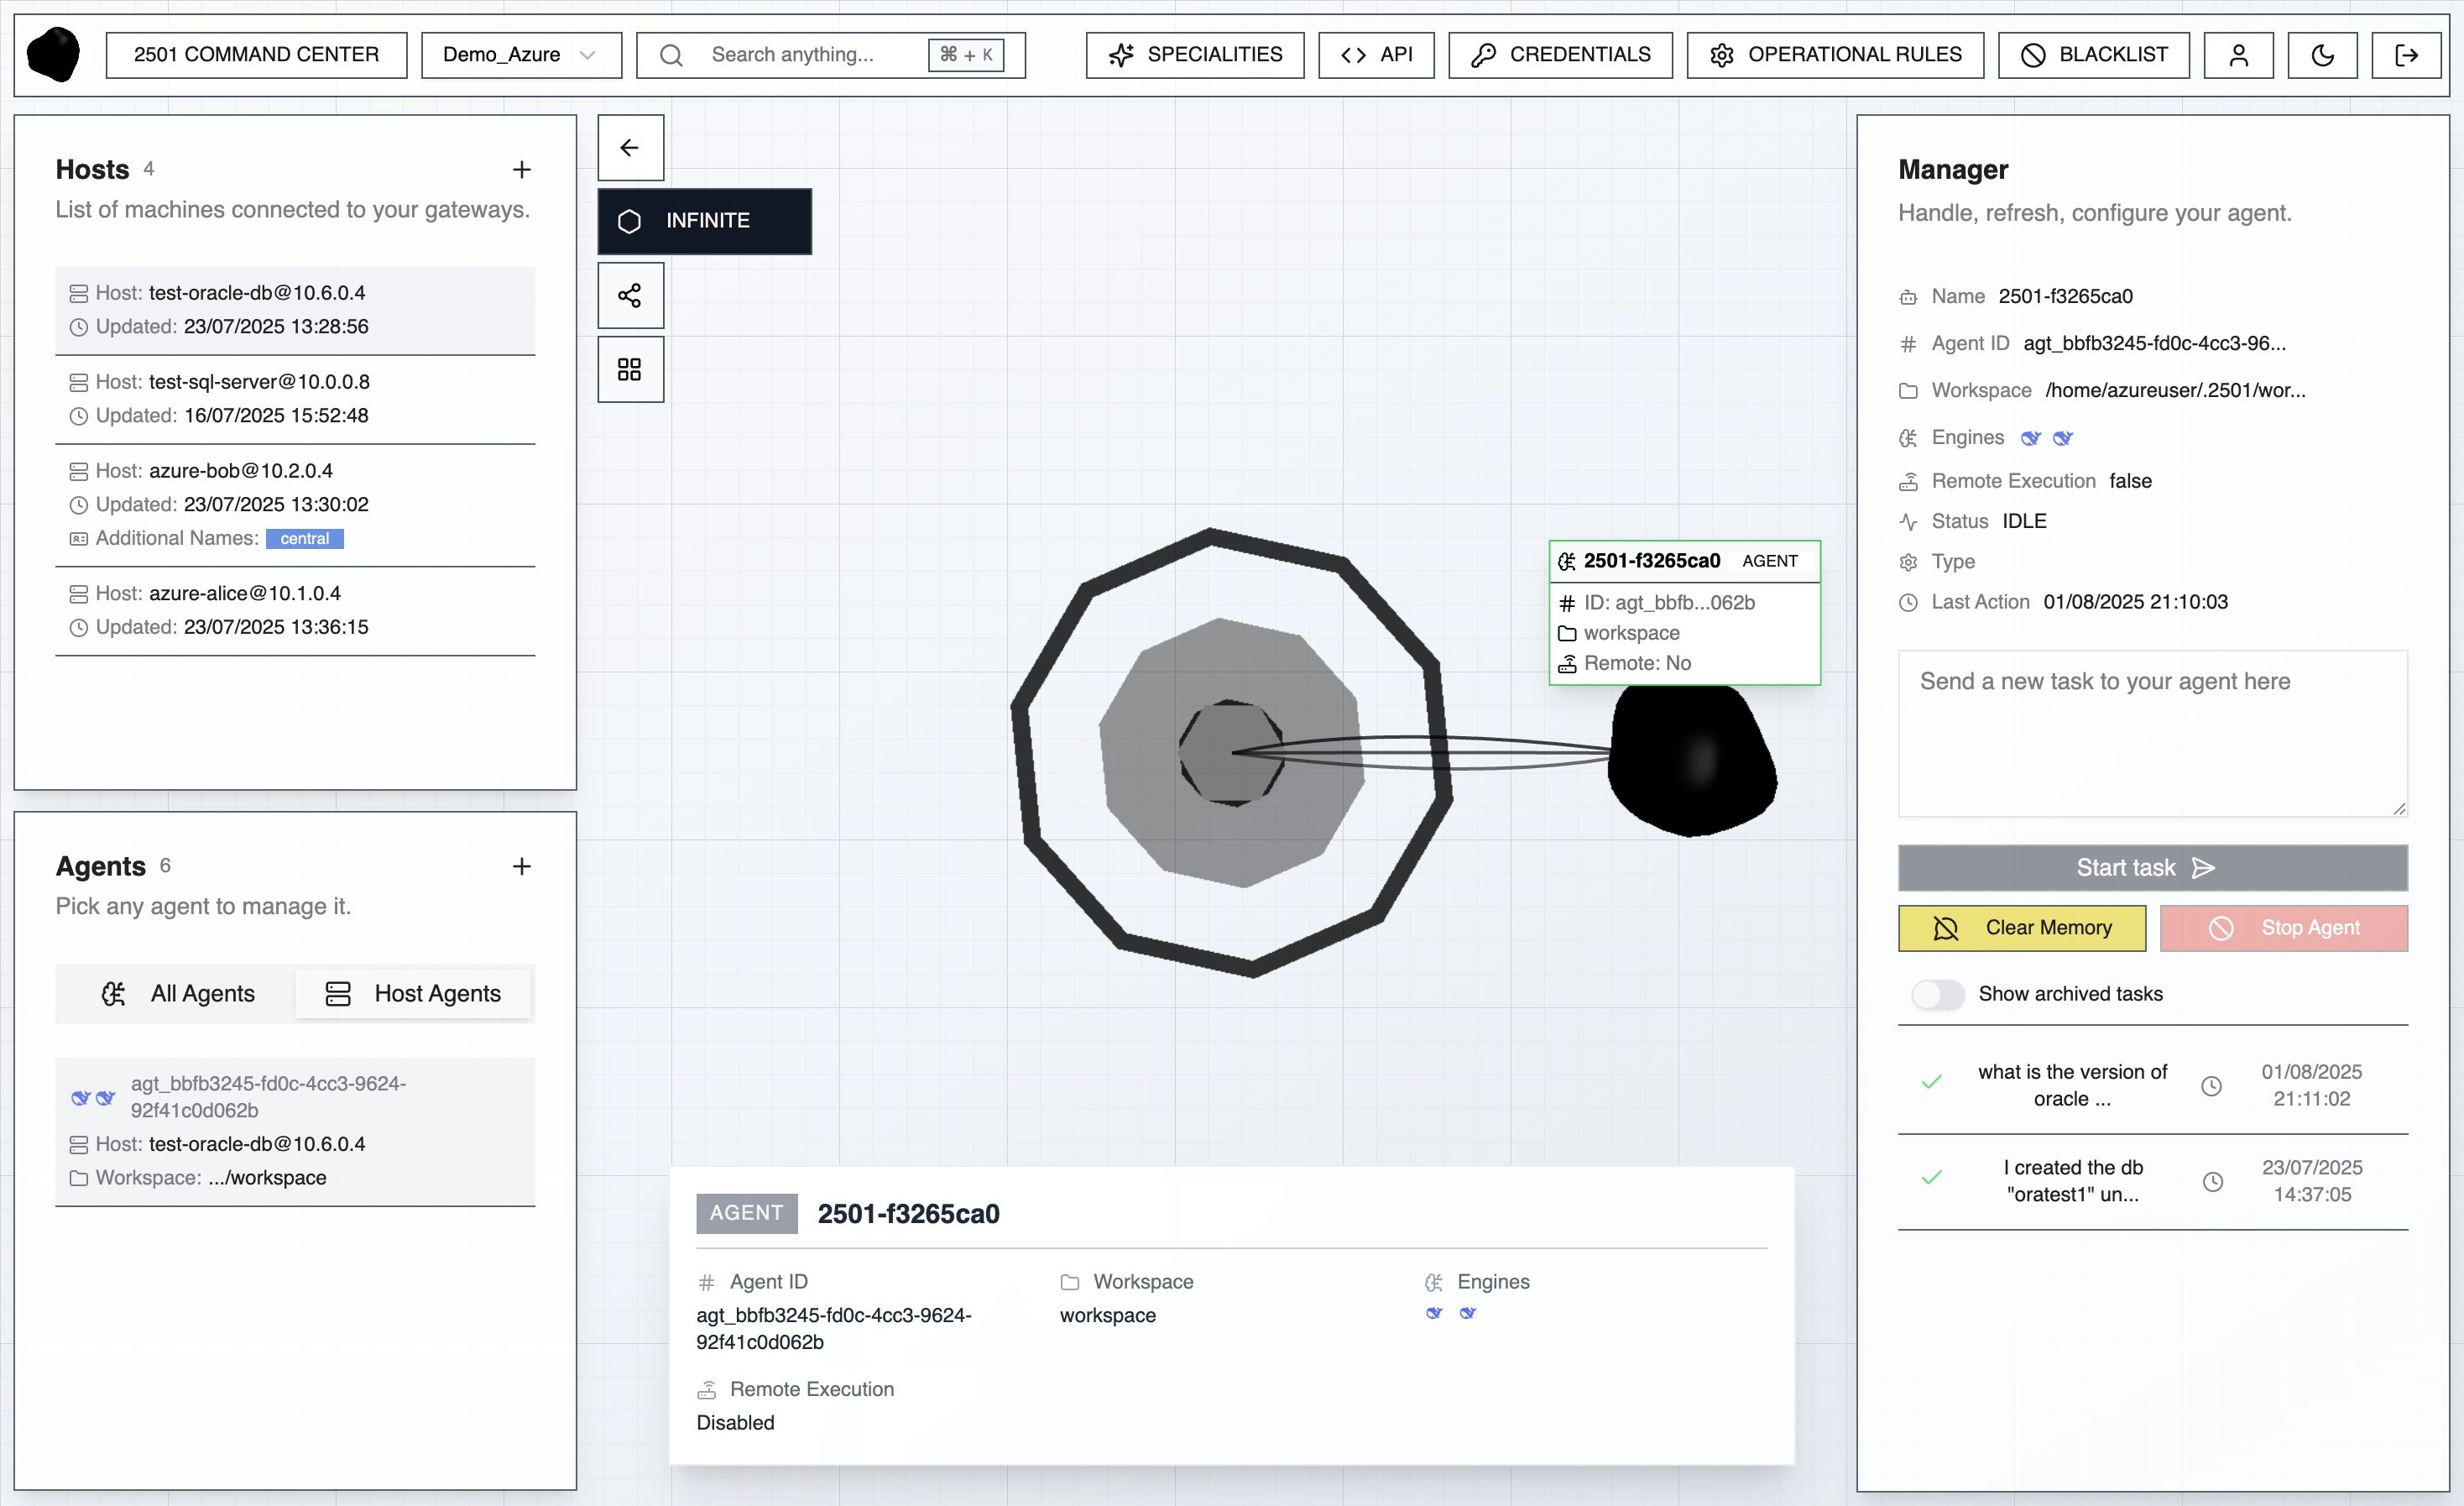Click the grid layout icon button
The image size is (2464, 1506).
tap(630, 370)
